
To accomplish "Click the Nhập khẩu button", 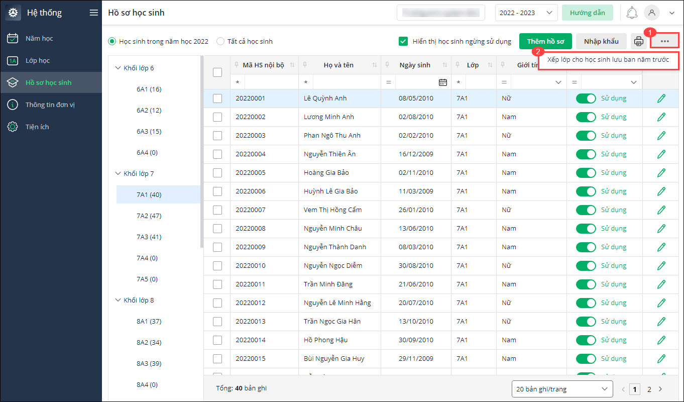I will pos(602,41).
